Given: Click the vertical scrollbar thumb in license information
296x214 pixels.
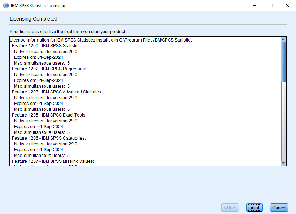Looking at the screenshot, I should tap(283, 62).
